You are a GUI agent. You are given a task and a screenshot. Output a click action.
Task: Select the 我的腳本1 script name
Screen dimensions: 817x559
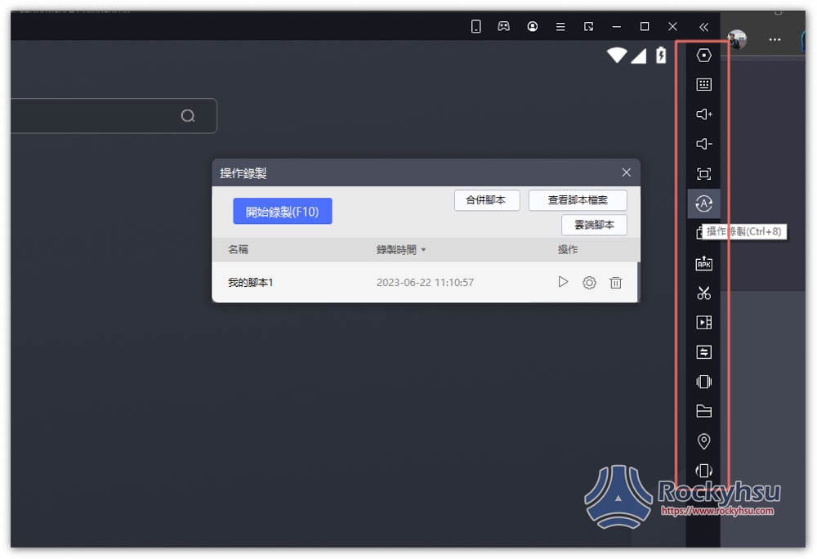tap(251, 283)
